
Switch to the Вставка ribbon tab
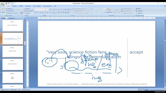15,6
